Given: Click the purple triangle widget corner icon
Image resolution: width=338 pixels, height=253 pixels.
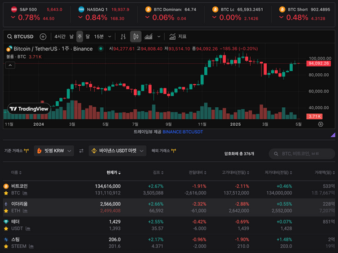Looking at the screenshot, I should pyautogui.click(x=333, y=134).
